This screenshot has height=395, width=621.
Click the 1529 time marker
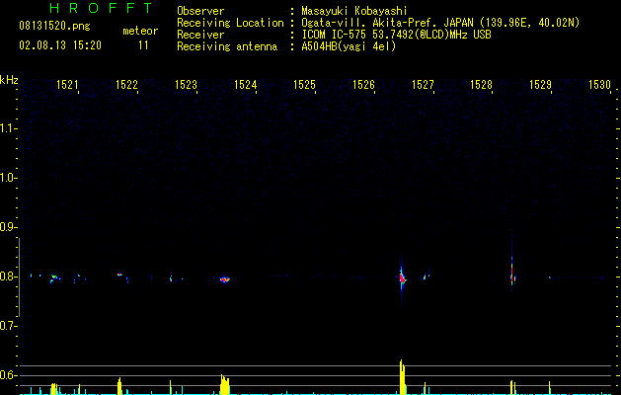(x=541, y=85)
